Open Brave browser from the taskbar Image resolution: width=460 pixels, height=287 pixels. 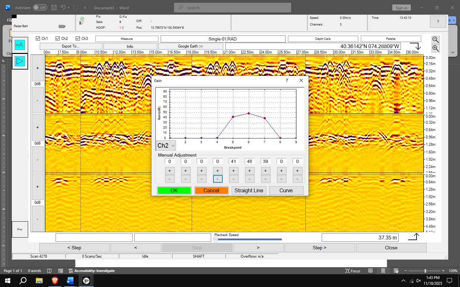point(55,281)
